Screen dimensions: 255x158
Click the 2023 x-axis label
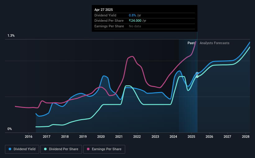click(155, 137)
